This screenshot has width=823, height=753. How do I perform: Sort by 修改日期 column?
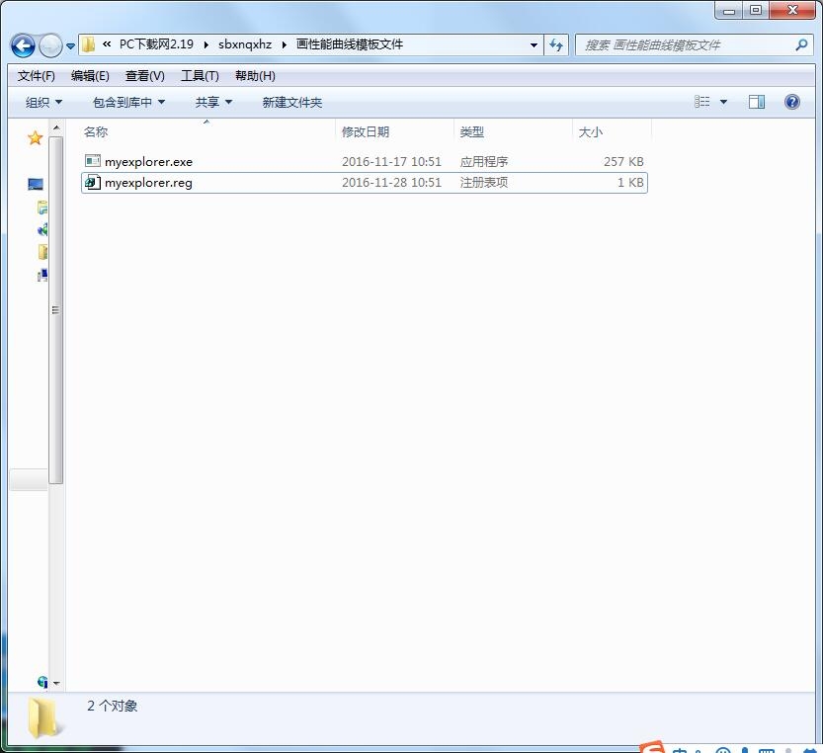point(394,131)
